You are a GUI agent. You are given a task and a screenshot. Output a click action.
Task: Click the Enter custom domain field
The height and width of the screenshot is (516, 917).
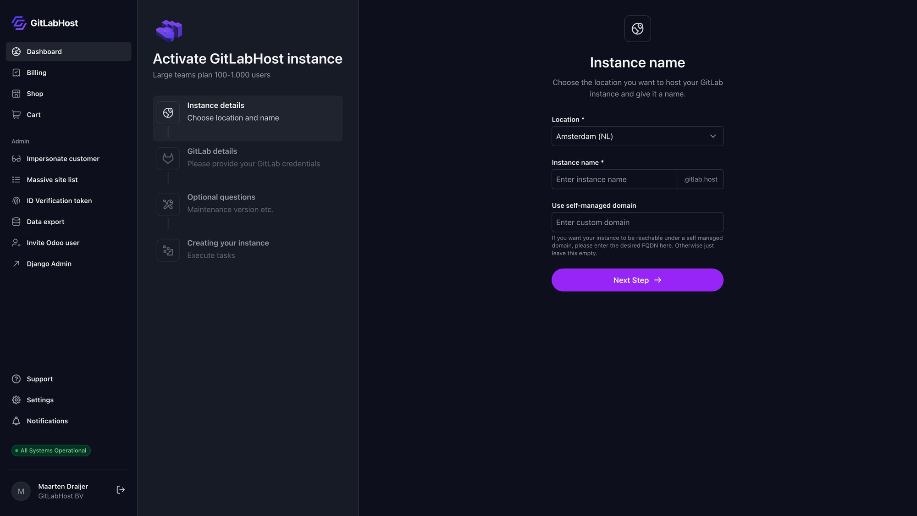coord(637,222)
